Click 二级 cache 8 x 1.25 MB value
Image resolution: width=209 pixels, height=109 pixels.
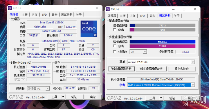[83, 75]
